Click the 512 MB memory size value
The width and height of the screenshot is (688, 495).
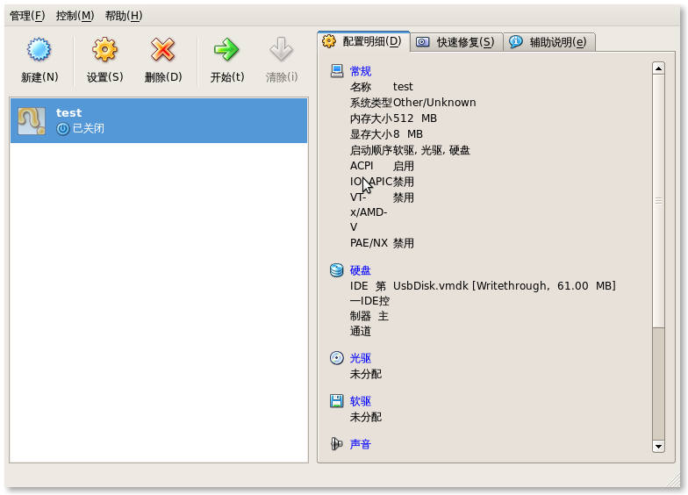click(x=414, y=118)
